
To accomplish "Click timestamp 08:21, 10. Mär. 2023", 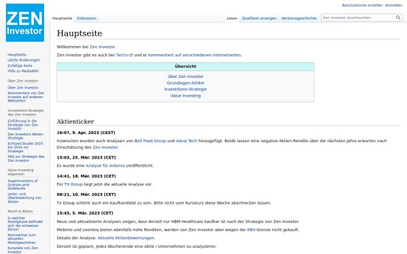I will (86, 194).
